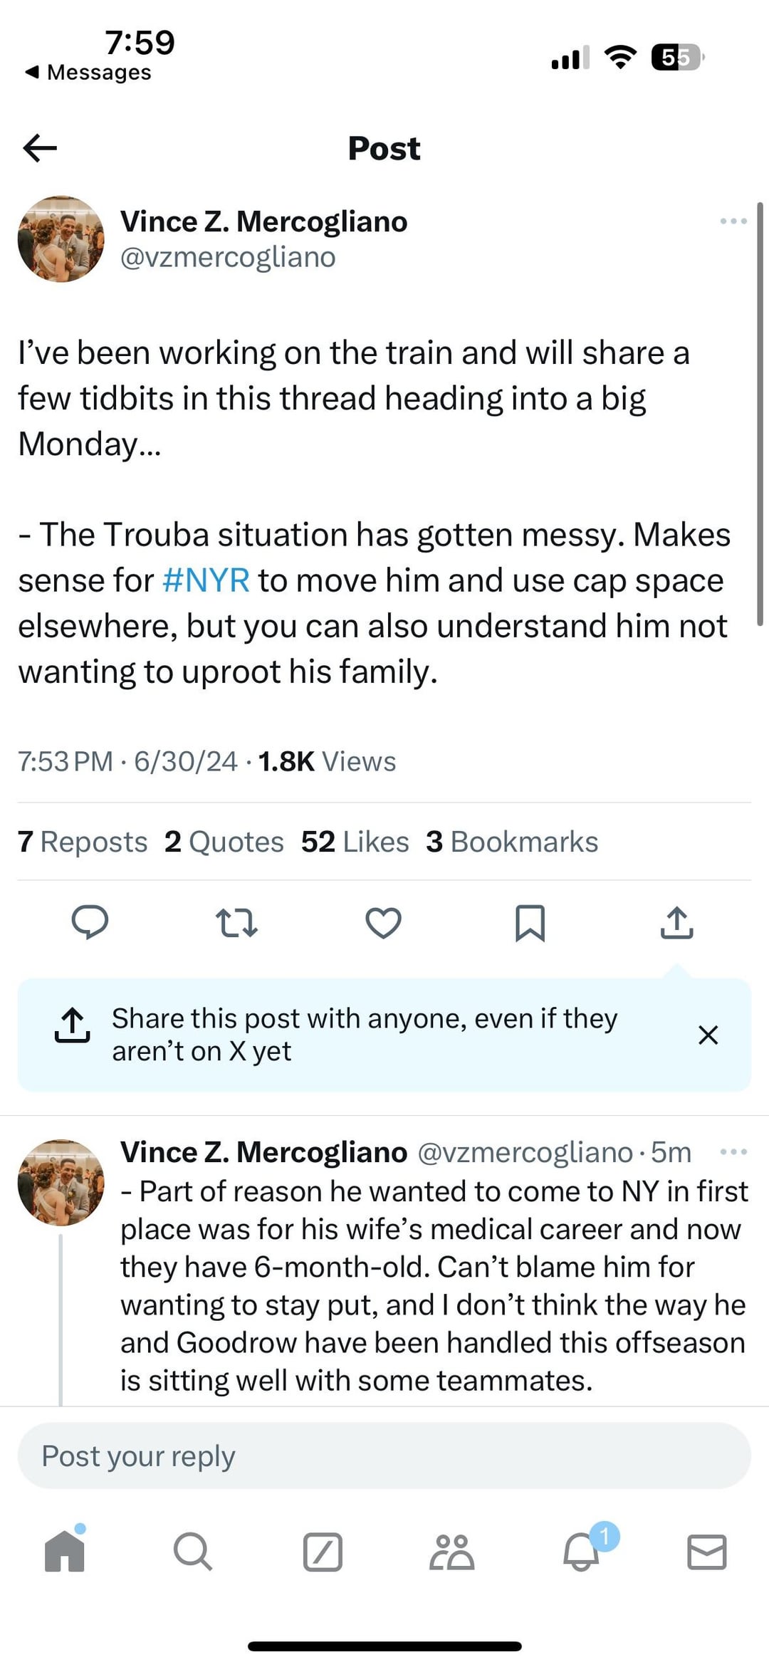Image resolution: width=769 pixels, height=1667 pixels.
Task: Open the Communities tab icon
Action: [451, 1552]
